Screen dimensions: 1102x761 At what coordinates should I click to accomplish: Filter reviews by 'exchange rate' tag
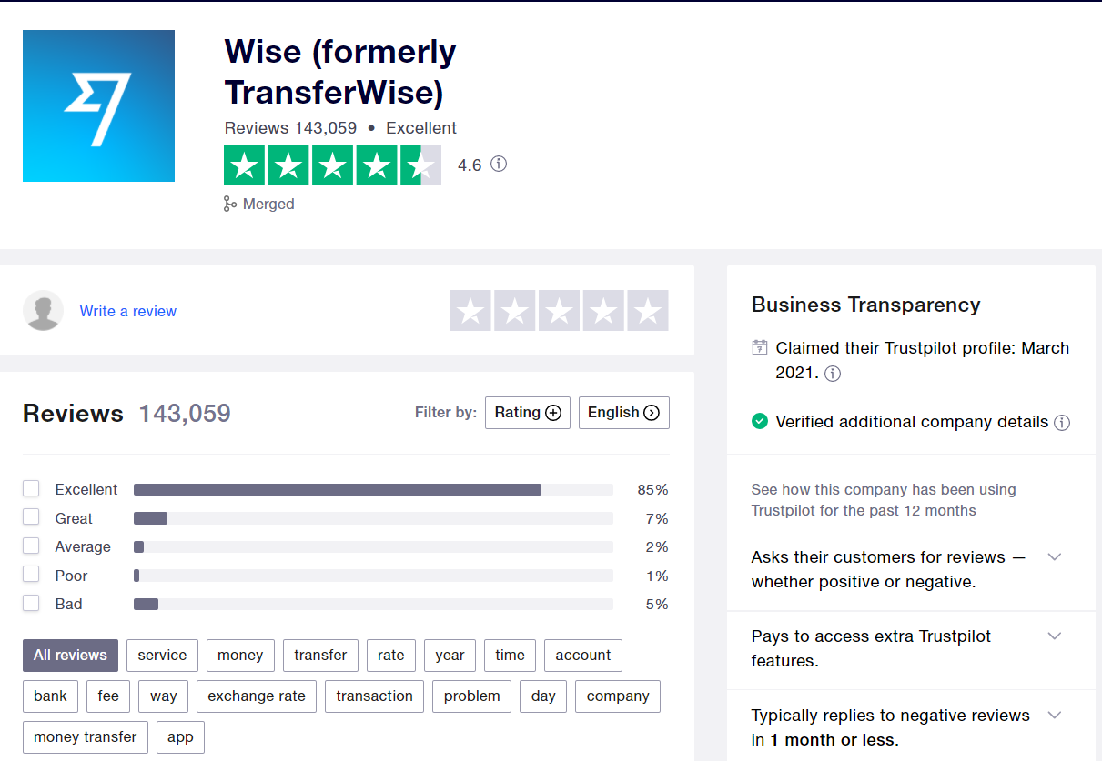pyautogui.click(x=257, y=696)
